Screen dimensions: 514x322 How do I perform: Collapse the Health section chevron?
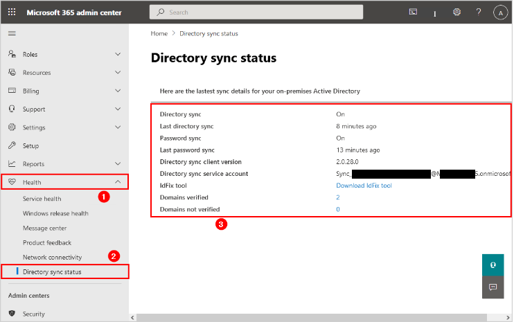click(118, 182)
